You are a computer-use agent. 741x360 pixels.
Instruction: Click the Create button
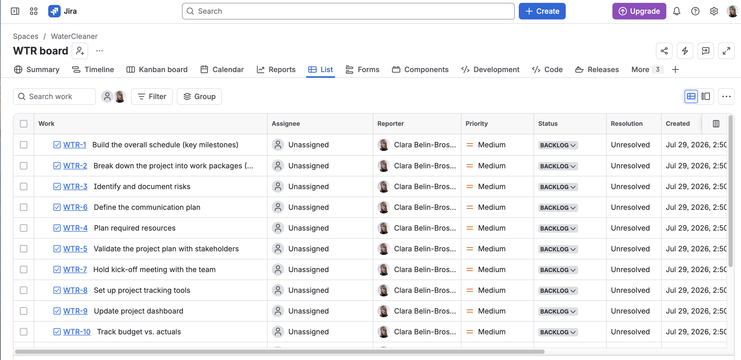[x=542, y=11]
